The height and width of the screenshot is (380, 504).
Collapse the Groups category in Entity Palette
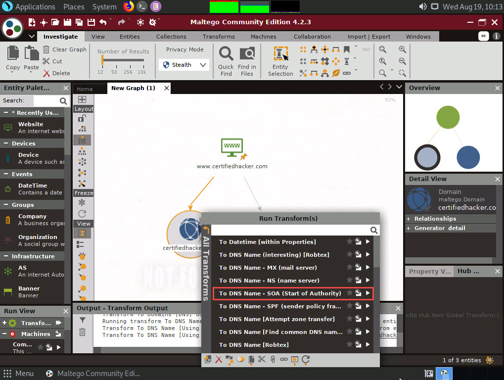pyautogui.click(x=6, y=205)
